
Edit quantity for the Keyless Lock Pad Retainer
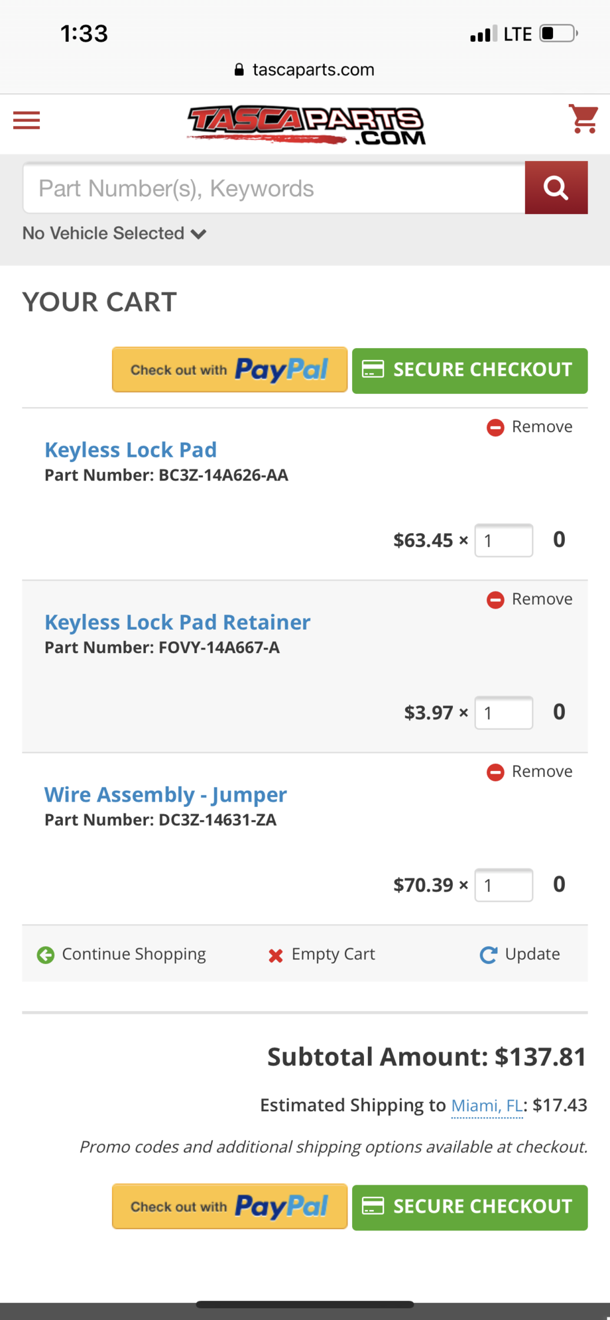(503, 713)
